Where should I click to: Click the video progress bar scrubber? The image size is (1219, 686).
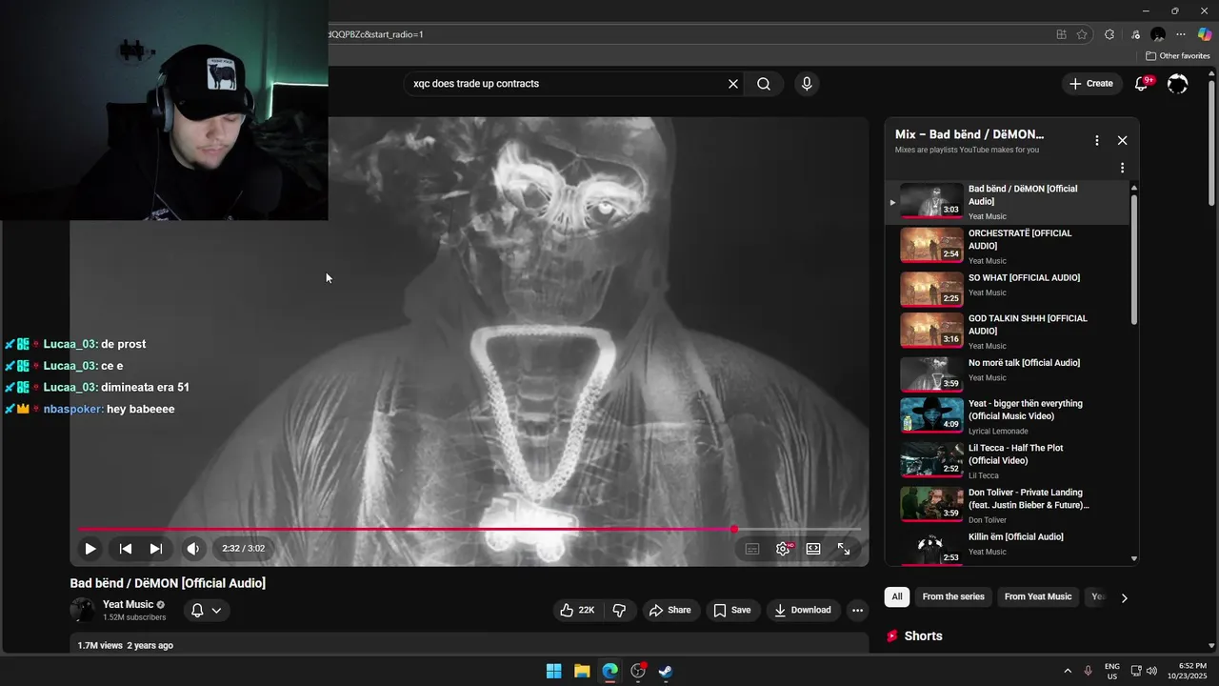(x=734, y=529)
